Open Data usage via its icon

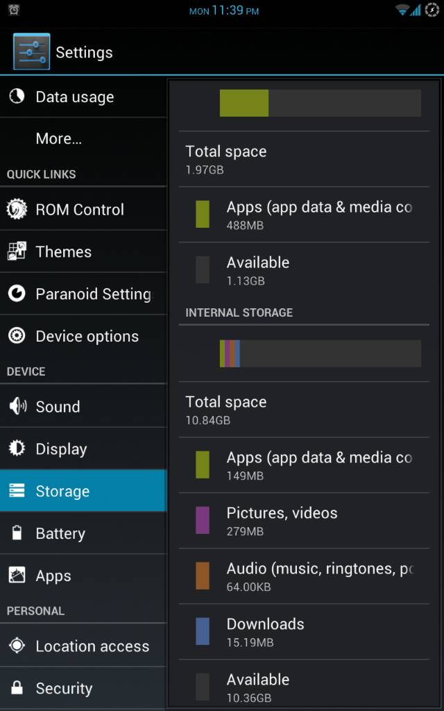coord(17,97)
